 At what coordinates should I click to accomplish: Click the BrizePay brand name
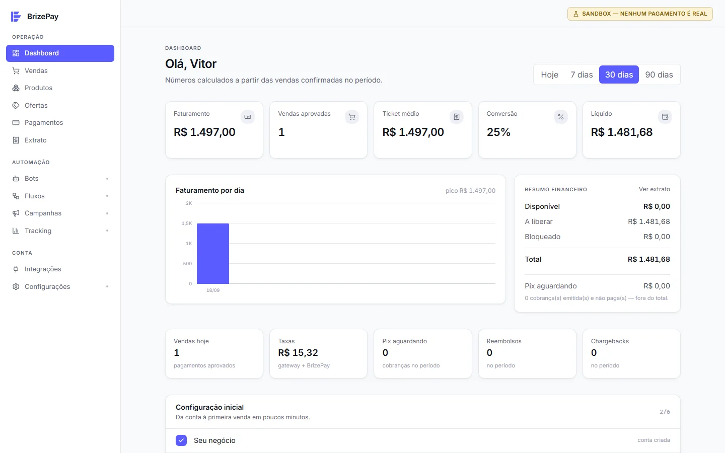click(x=43, y=17)
